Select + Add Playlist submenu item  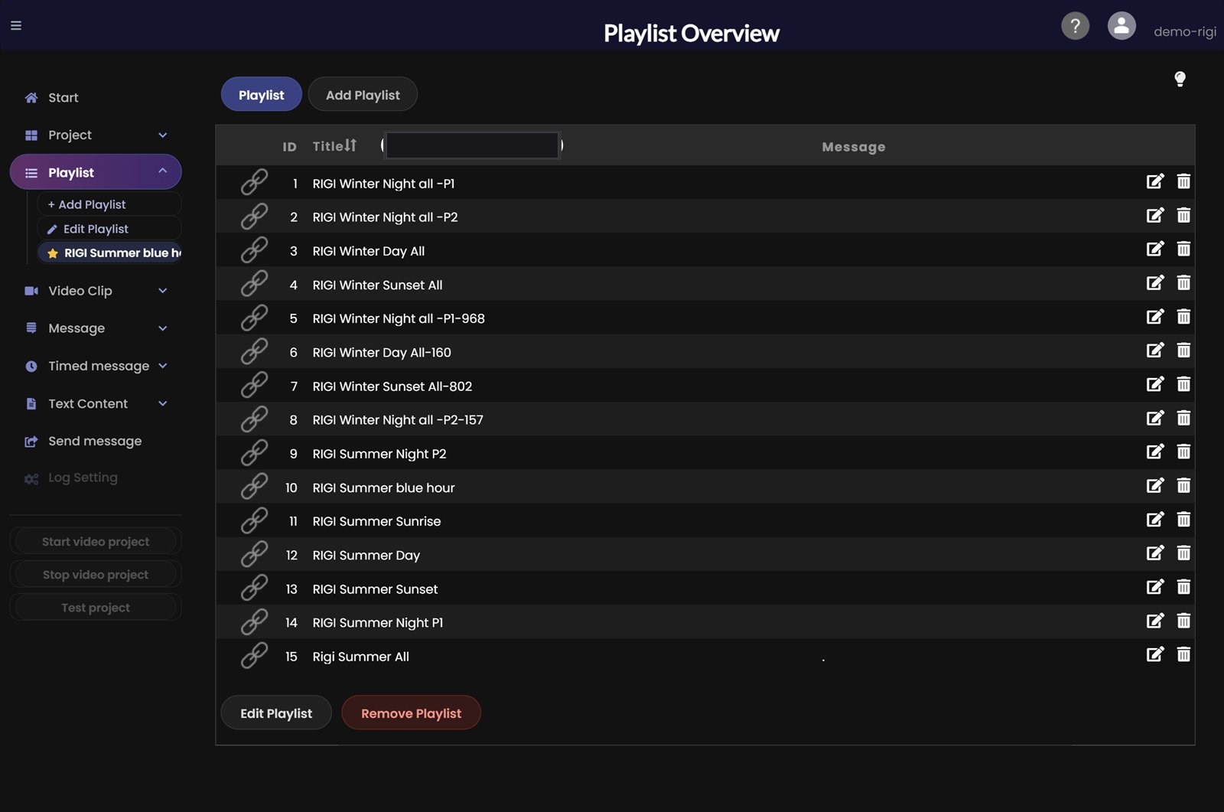[109, 204]
